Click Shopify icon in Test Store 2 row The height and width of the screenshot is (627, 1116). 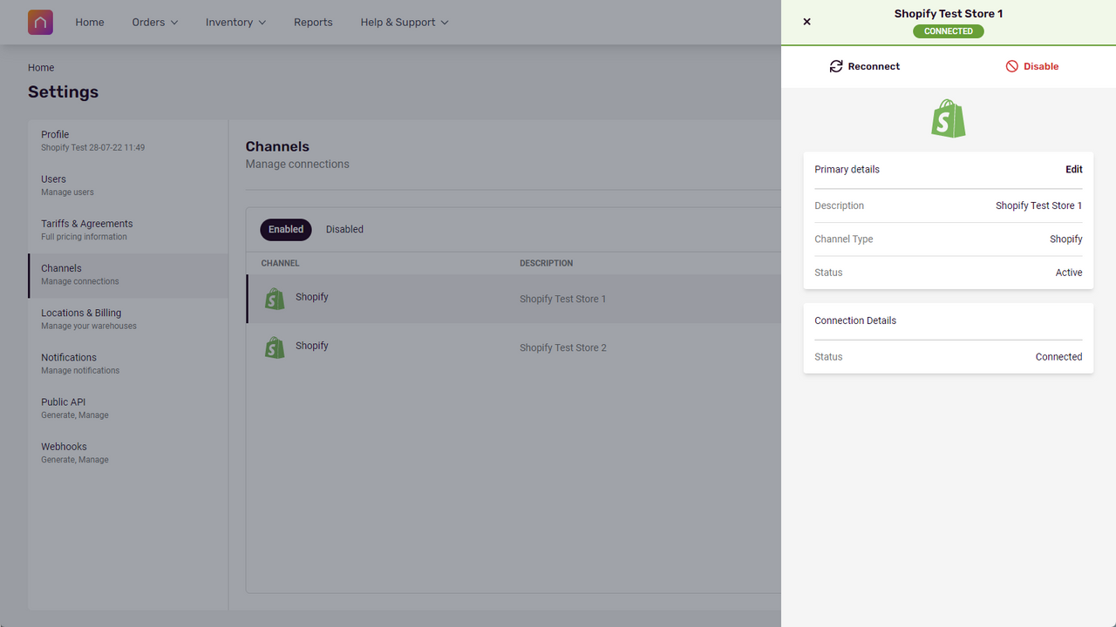275,347
